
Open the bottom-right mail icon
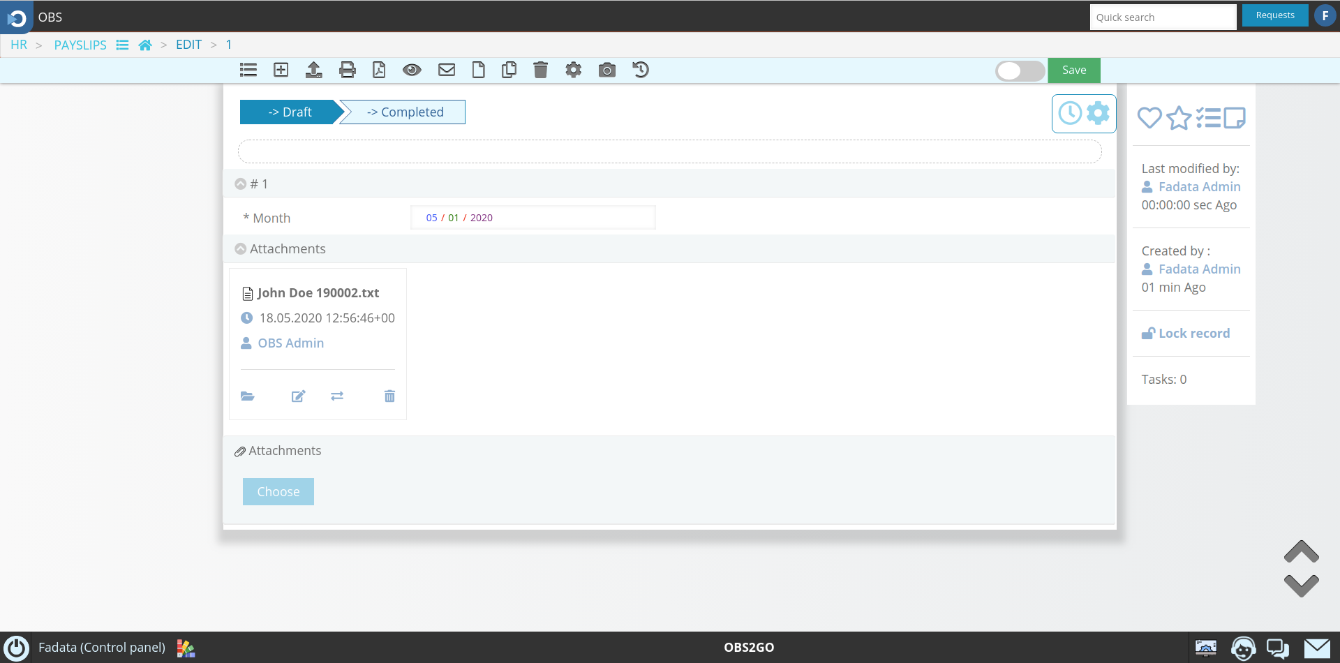[x=1317, y=648]
